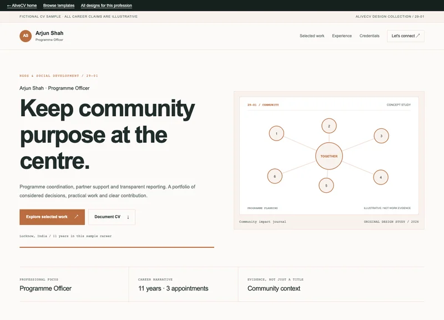
Task: Click the Explore selected work button
Action: [x=52, y=217]
